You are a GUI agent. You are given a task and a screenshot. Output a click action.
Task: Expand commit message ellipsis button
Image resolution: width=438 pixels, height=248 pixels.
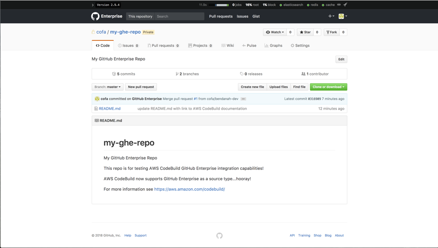click(x=243, y=99)
